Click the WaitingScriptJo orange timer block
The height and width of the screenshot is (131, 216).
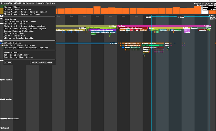[x=132, y=45]
